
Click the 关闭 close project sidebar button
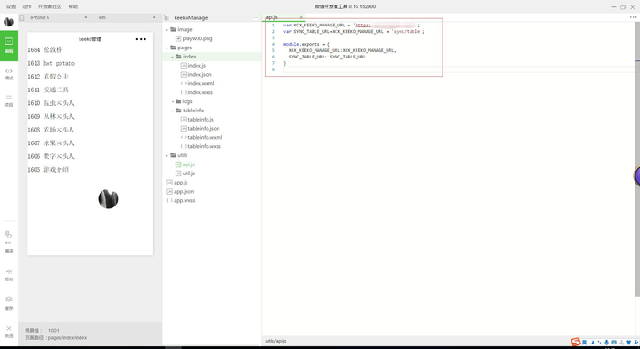pos(9,332)
